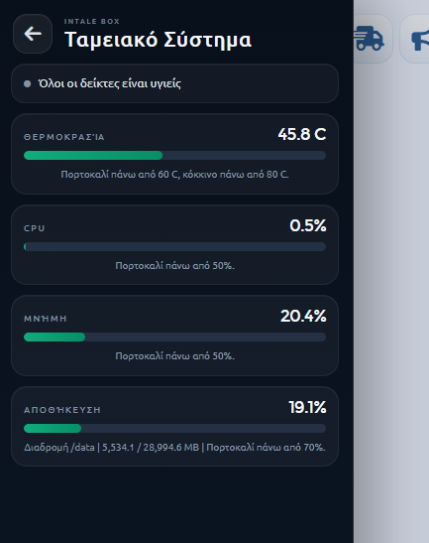The image size is (429, 543).
Task: Click the CPU usage progress bar
Action: tap(174, 246)
